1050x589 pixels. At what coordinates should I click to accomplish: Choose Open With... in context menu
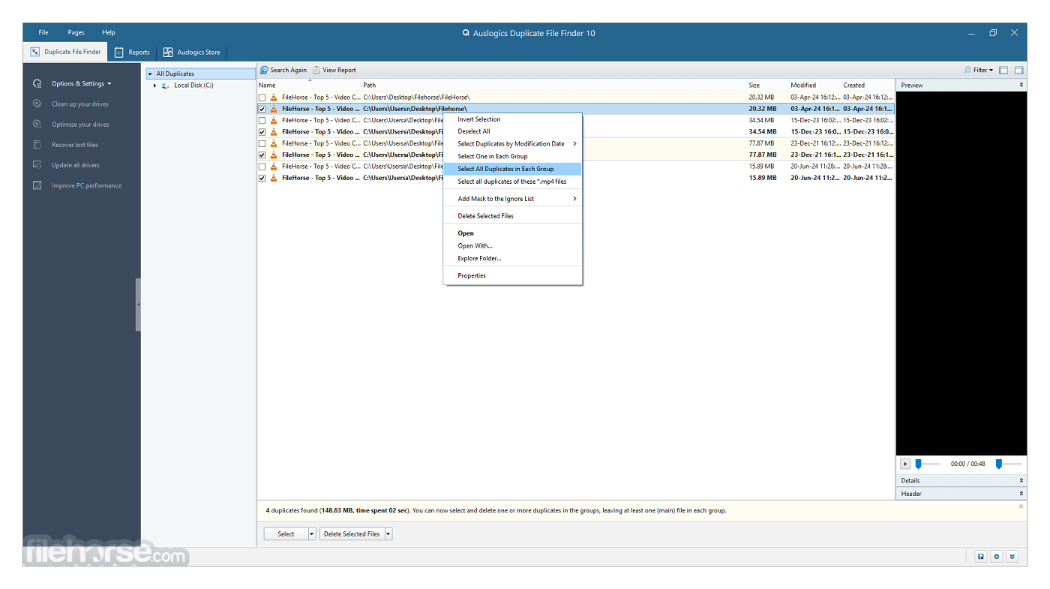(513, 245)
